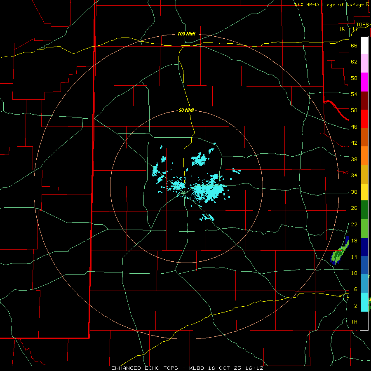Click the legend value "10"

coord(354,273)
